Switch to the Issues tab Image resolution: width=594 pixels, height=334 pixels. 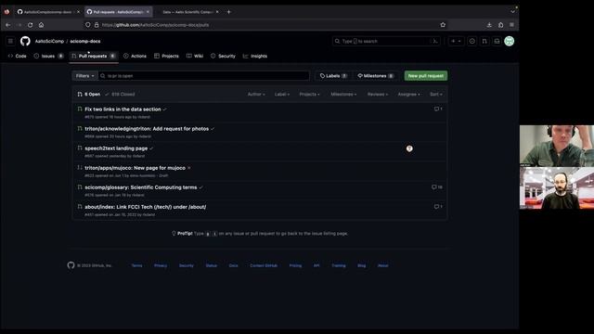(x=48, y=56)
